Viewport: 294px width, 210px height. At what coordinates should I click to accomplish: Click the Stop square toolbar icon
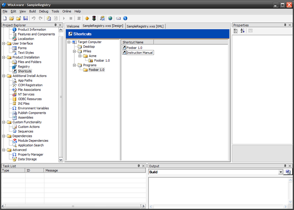(x=71, y=18)
